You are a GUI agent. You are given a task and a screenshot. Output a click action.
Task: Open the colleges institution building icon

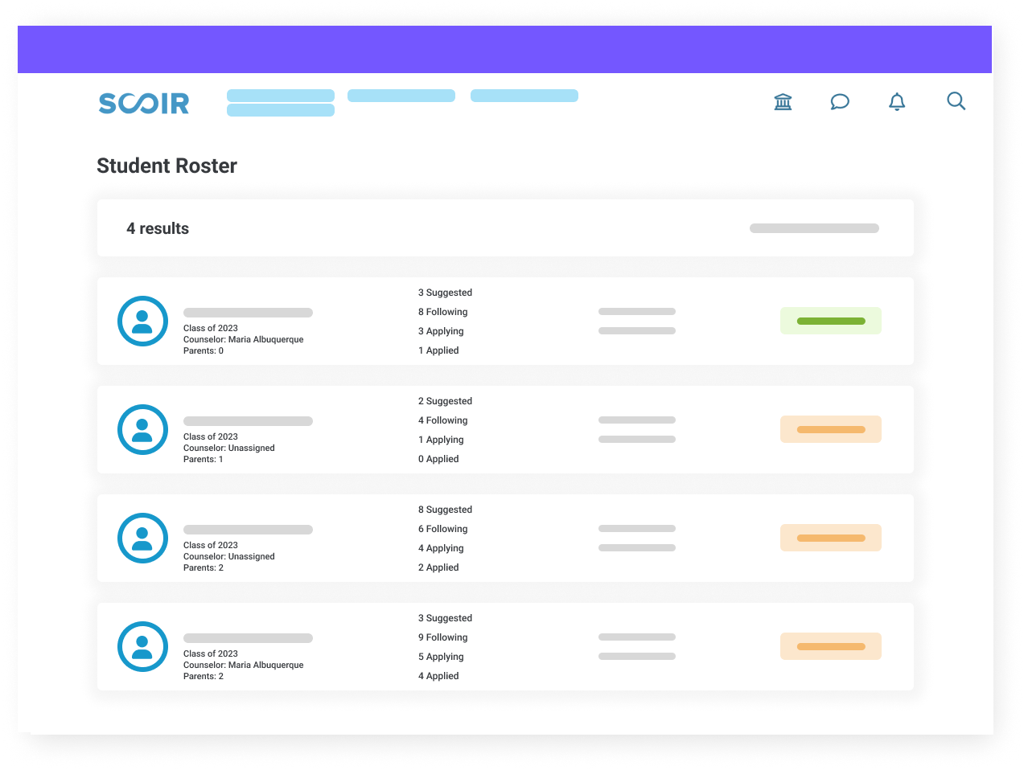[783, 101]
